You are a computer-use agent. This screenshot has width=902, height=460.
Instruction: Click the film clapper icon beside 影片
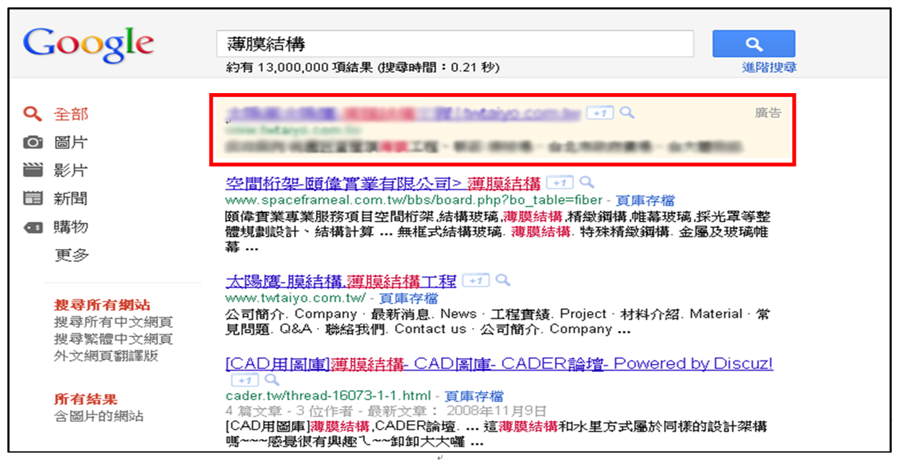tap(33, 170)
